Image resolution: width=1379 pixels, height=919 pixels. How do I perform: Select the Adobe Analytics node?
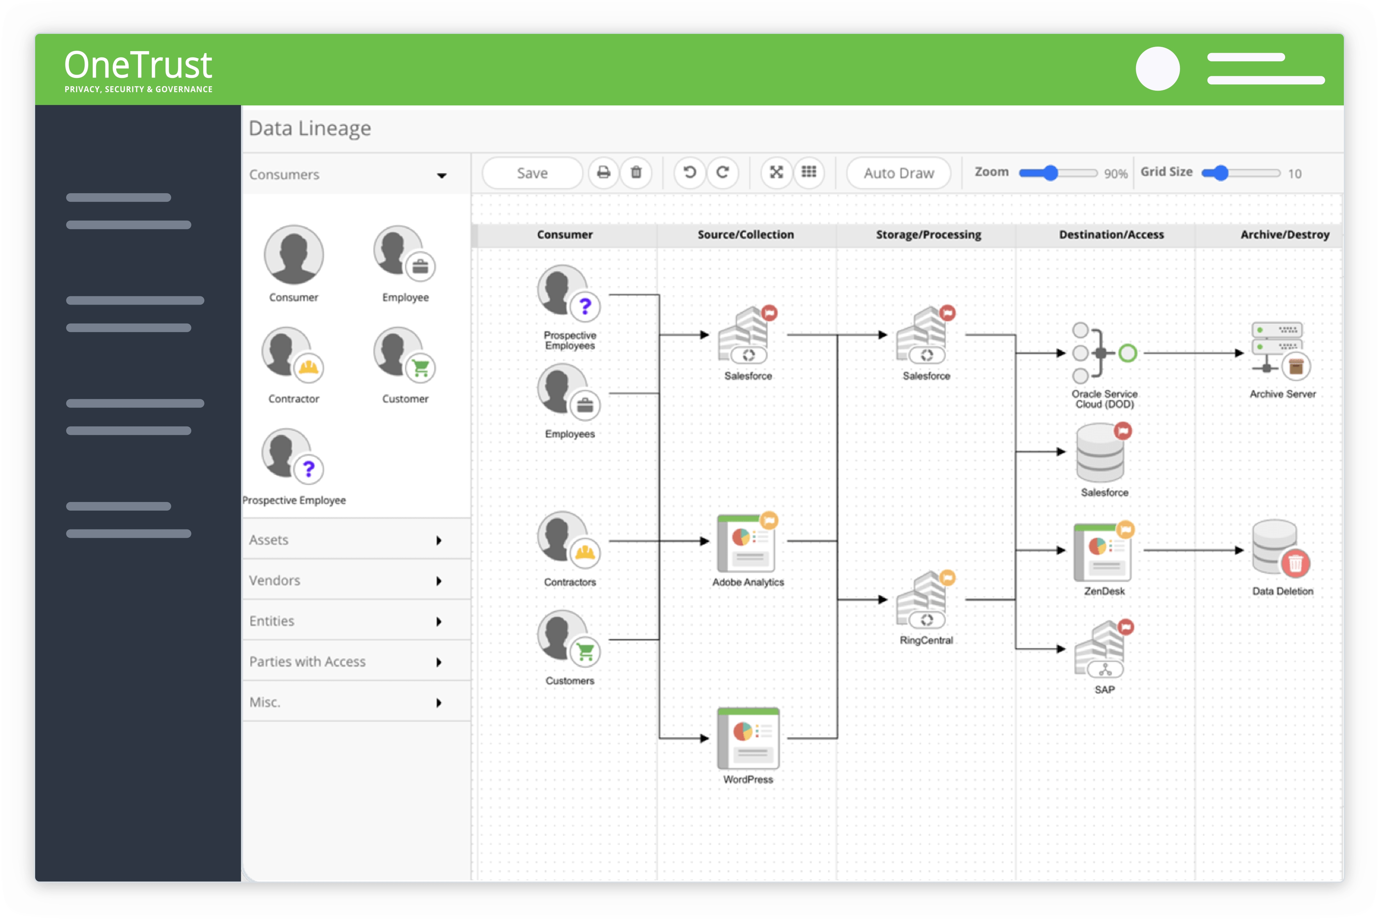(x=748, y=543)
